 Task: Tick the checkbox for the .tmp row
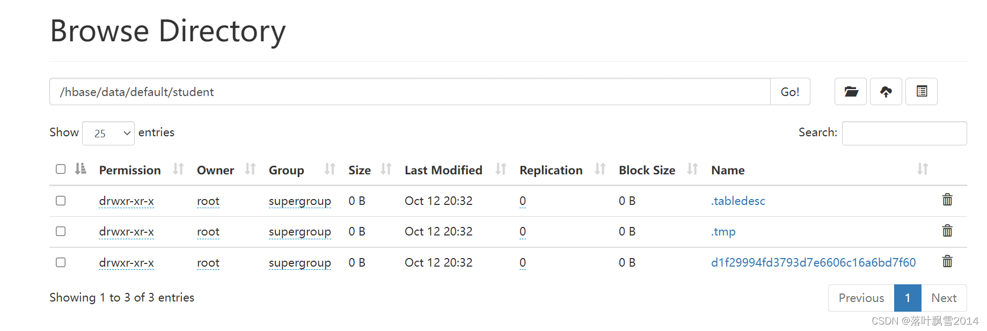[61, 231]
